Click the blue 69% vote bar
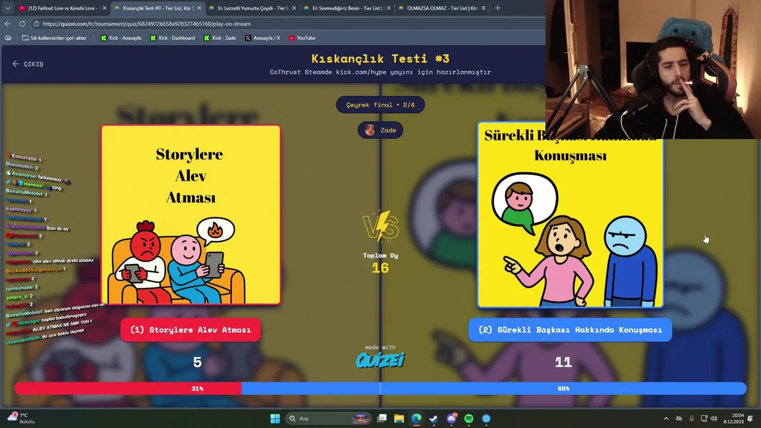The image size is (761, 428). [493, 388]
